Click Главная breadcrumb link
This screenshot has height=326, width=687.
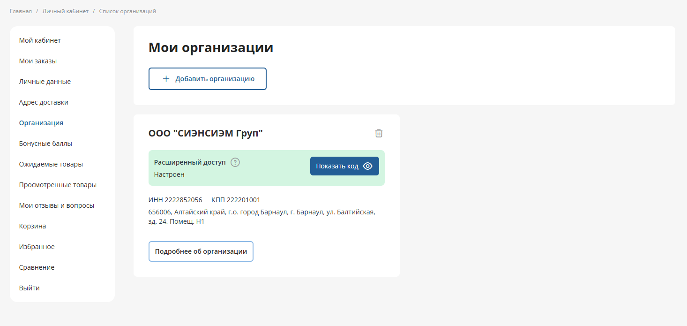coord(21,11)
